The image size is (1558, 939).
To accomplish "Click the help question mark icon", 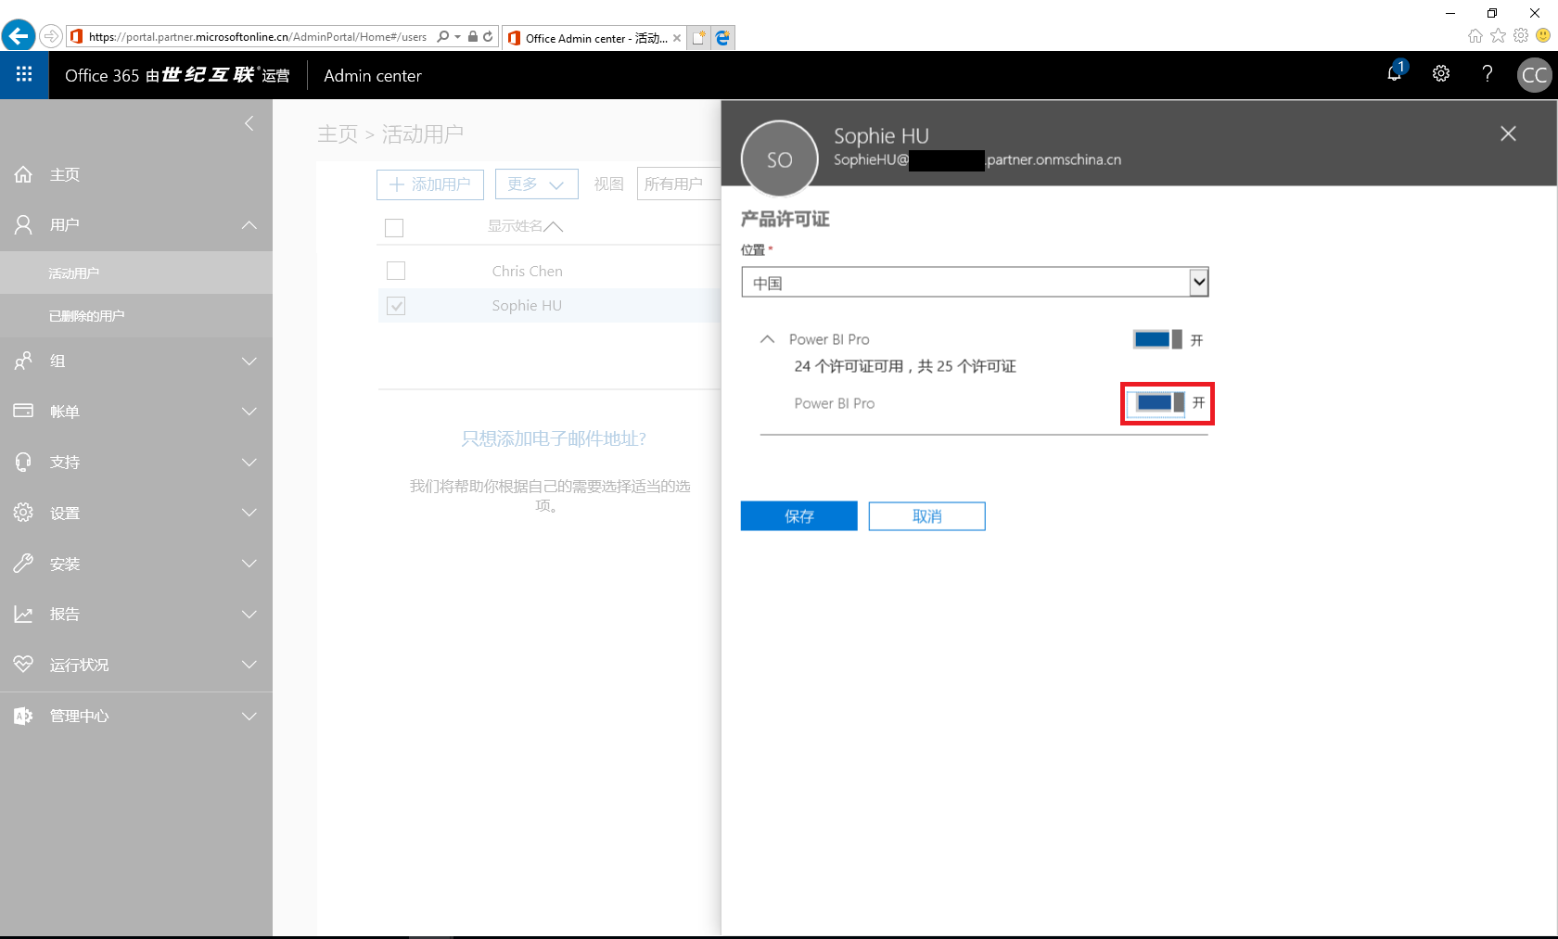I will click(1487, 74).
